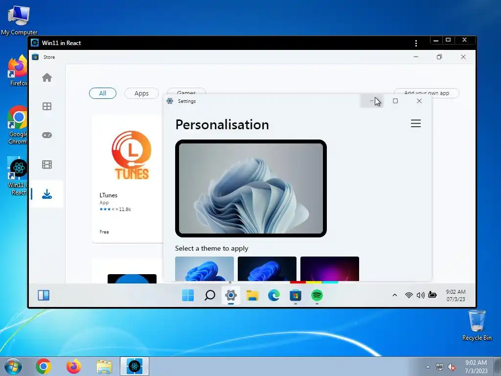Open File Explorer on Win11 taskbar
Viewport: 501px width, 376px height.
click(x=252, y=295)
